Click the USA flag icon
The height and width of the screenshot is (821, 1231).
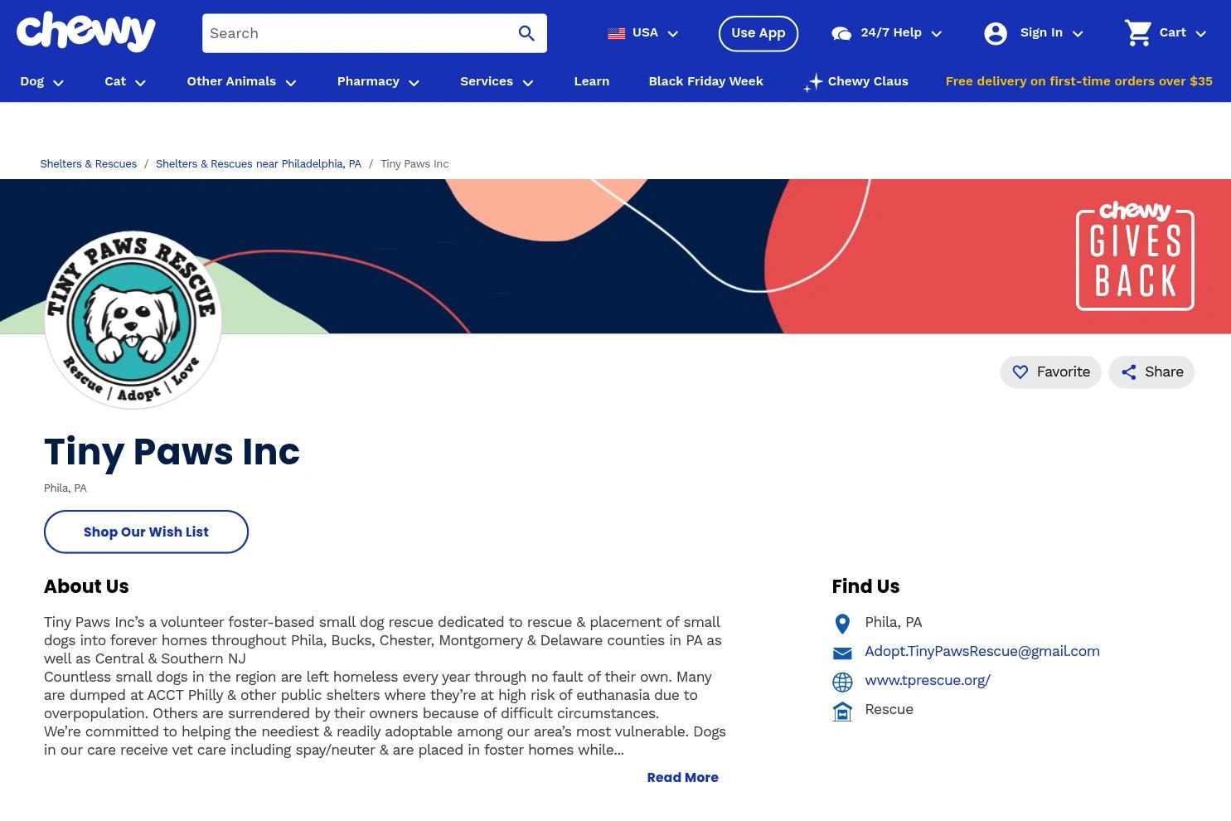(616, 33)
